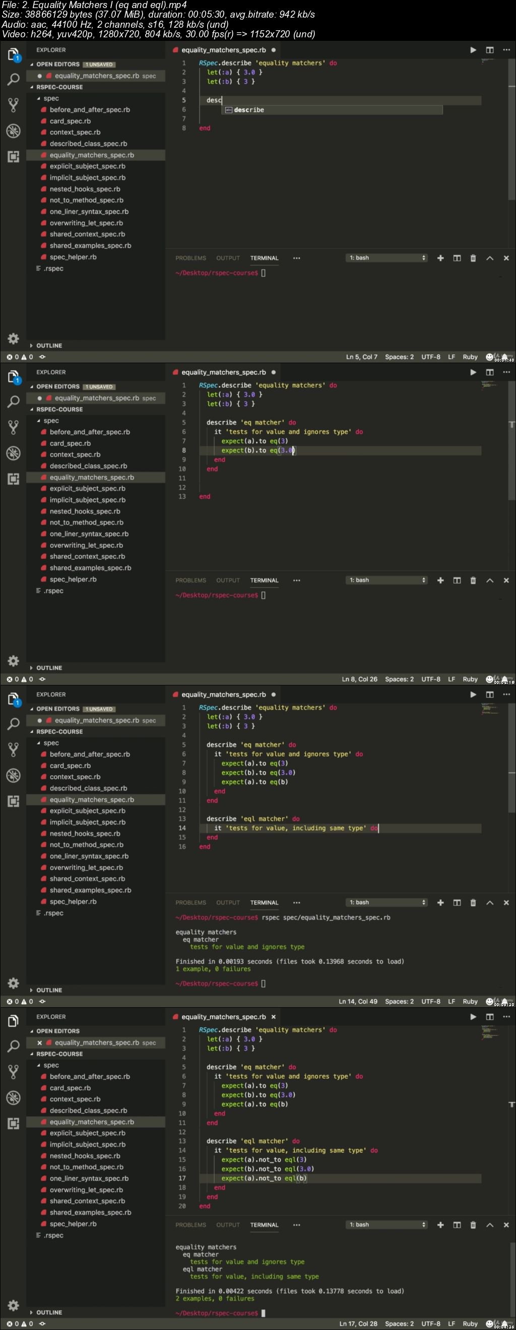
Task: Open panel tabs ellipsis in bottom frame
Action: (x=296, y=1225)
